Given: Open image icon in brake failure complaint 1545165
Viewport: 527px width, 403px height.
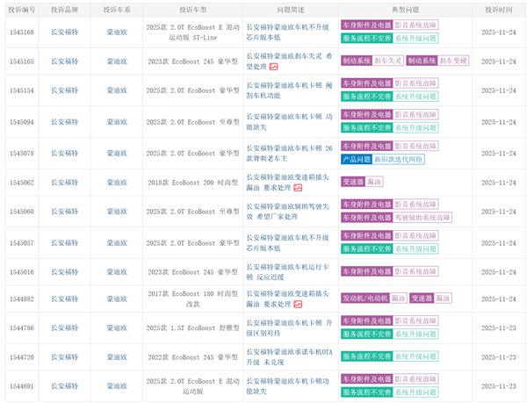Looking at the screenshot, I should (x=274, y=67).
